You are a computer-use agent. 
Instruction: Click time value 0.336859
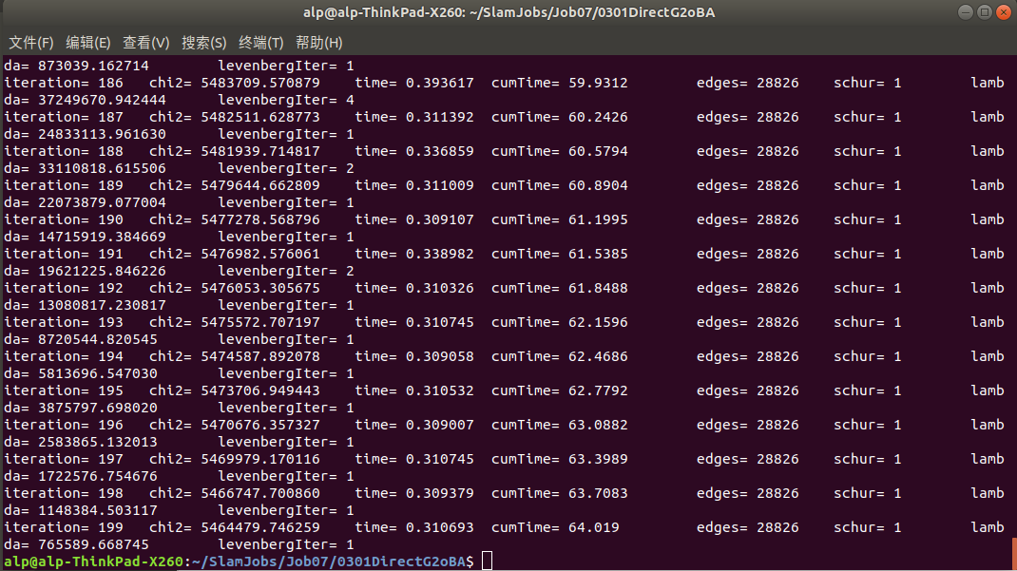440,151
